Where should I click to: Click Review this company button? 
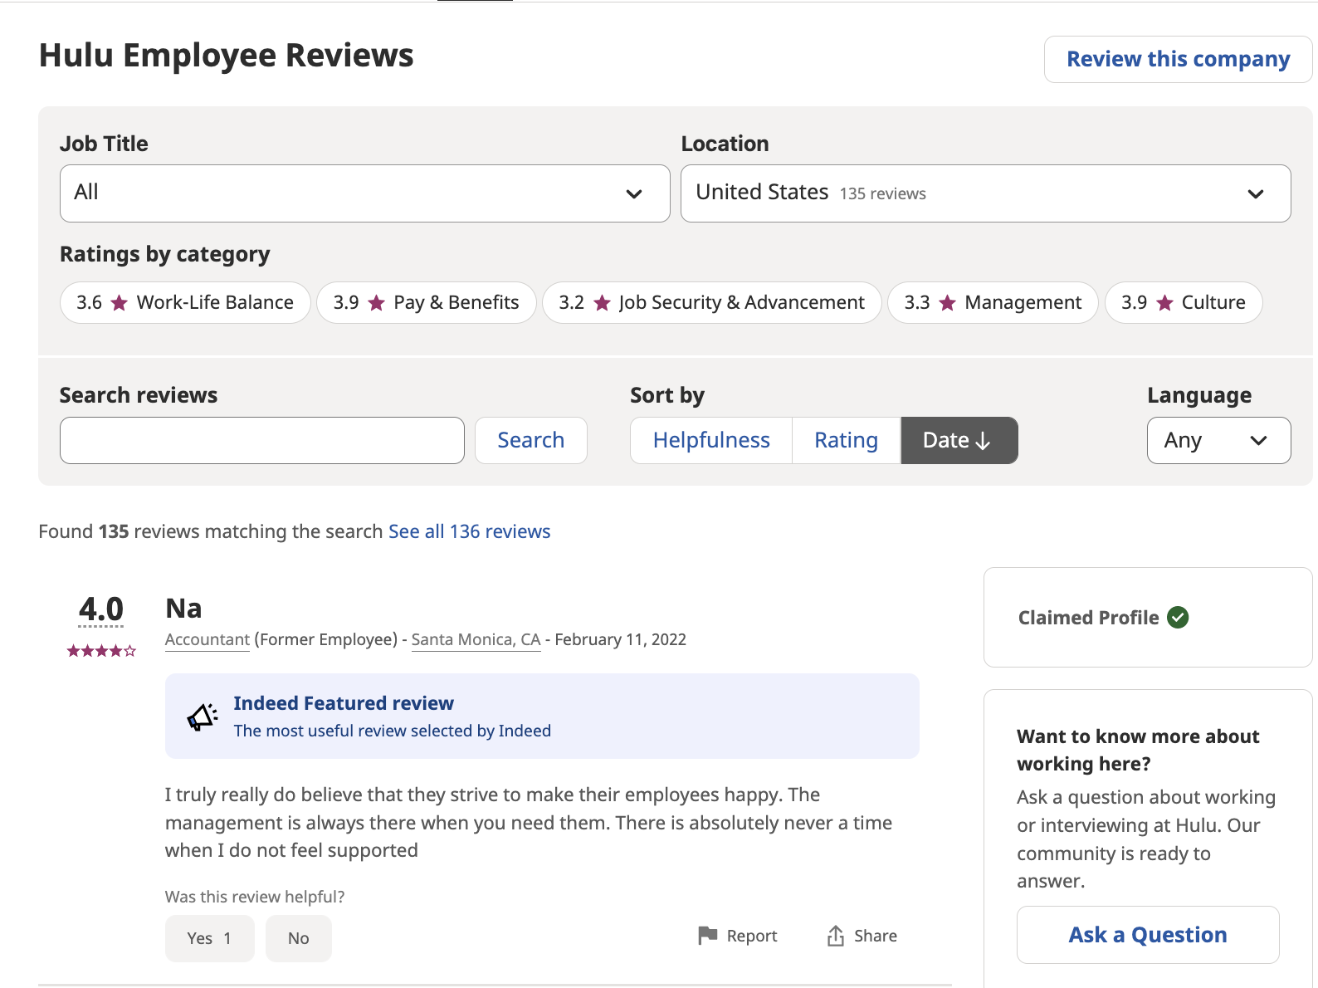1178,59
